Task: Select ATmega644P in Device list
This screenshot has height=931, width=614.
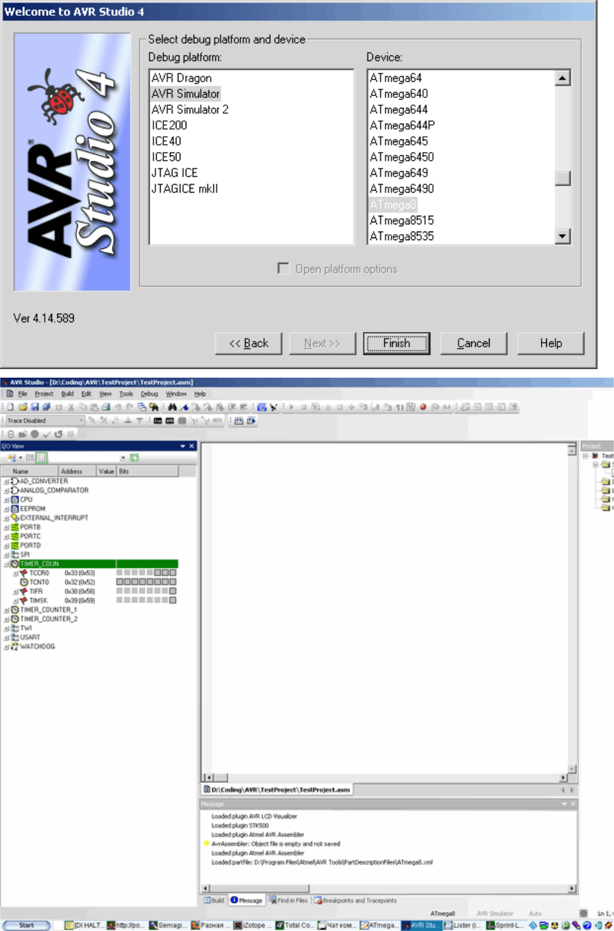Action: coord(402,126)
